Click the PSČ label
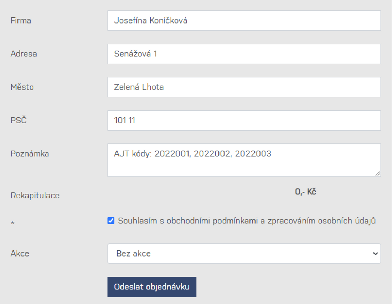Screen dimensions: 392x304 pos(19,120)
